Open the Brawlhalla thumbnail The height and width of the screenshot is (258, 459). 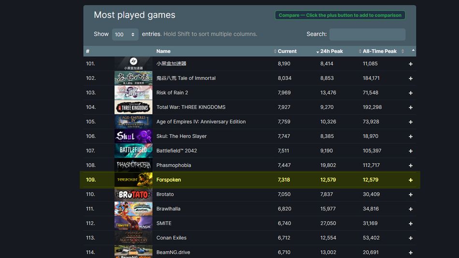(133, 209)
